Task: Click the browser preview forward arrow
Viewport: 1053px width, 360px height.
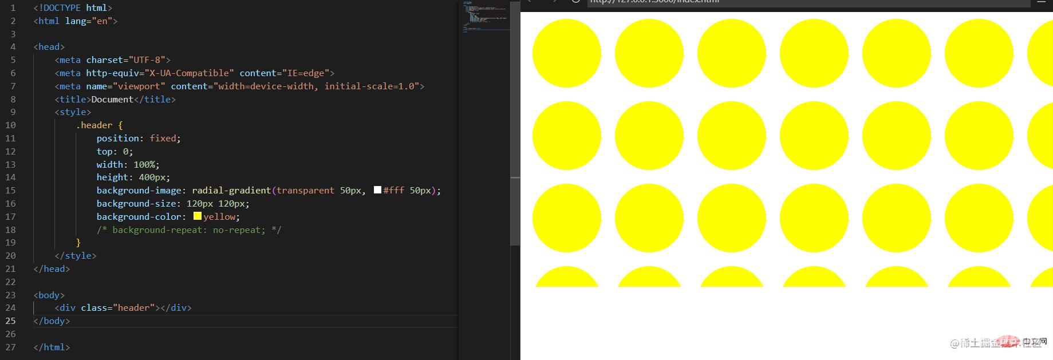Action: tap(553, 2)
